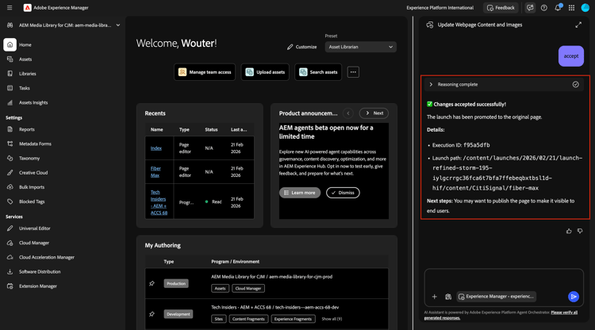This screenshot has height=330, width=595.
Task: Click into the AI Assistant message input
Action: tap(504, 279)
